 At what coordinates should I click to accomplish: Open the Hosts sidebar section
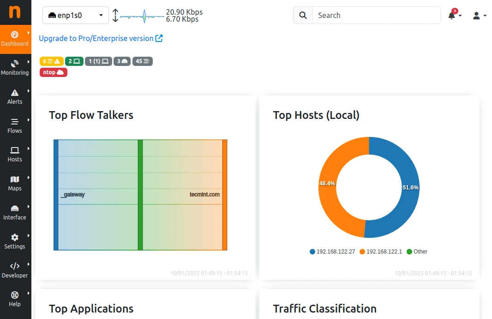point(15,154)
